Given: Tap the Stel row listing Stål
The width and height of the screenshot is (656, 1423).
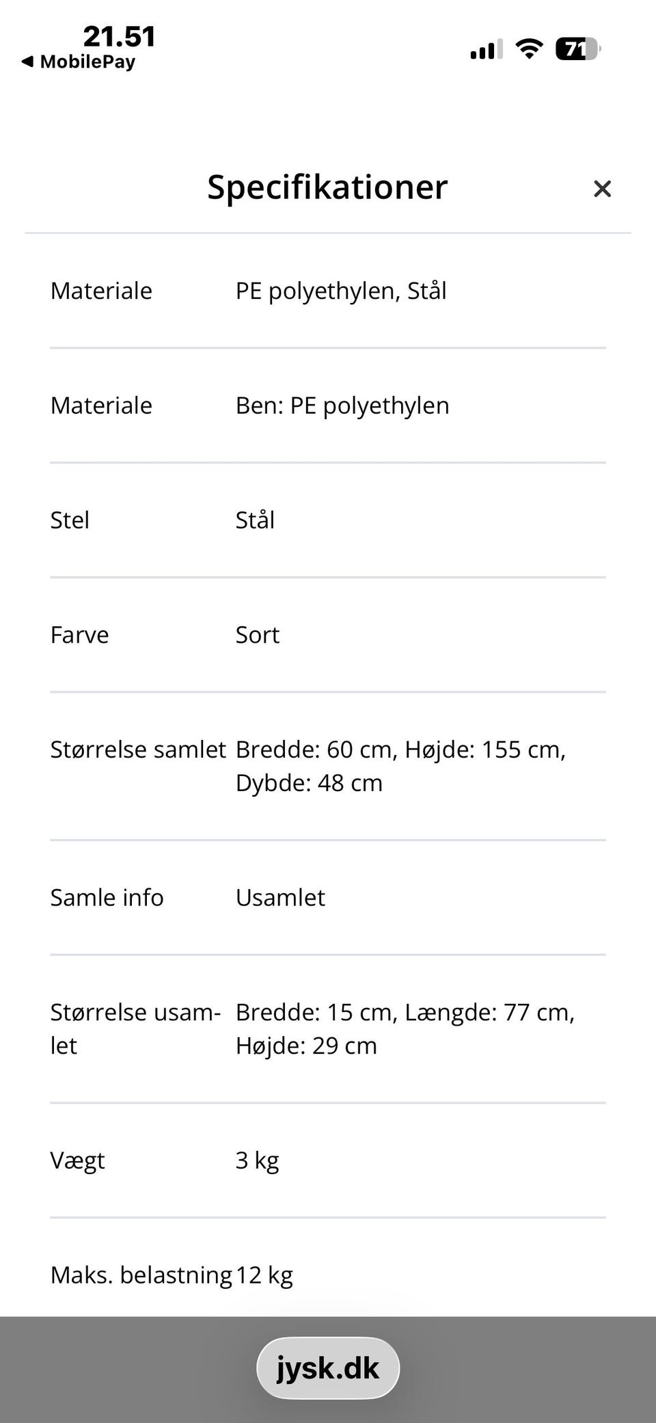Looking at the screenshot, I should (x=256, y=520).
